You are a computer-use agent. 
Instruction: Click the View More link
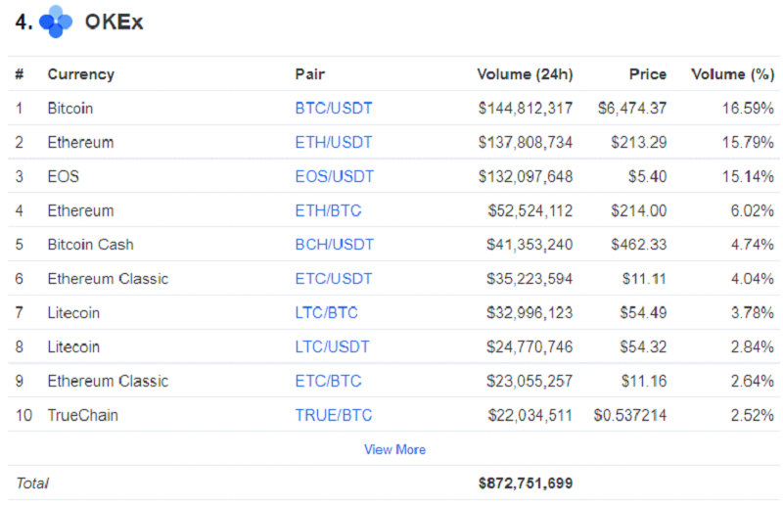point(394,449)
